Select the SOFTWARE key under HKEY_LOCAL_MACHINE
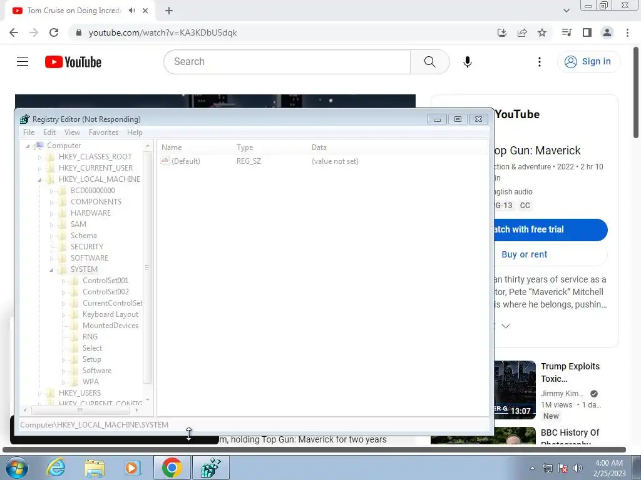Screen dimensions: 641x480 point(90,258)
